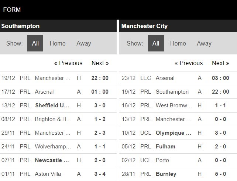
Task: Select Manchester City's All filter tab
Action: click(x=156, y=43)
